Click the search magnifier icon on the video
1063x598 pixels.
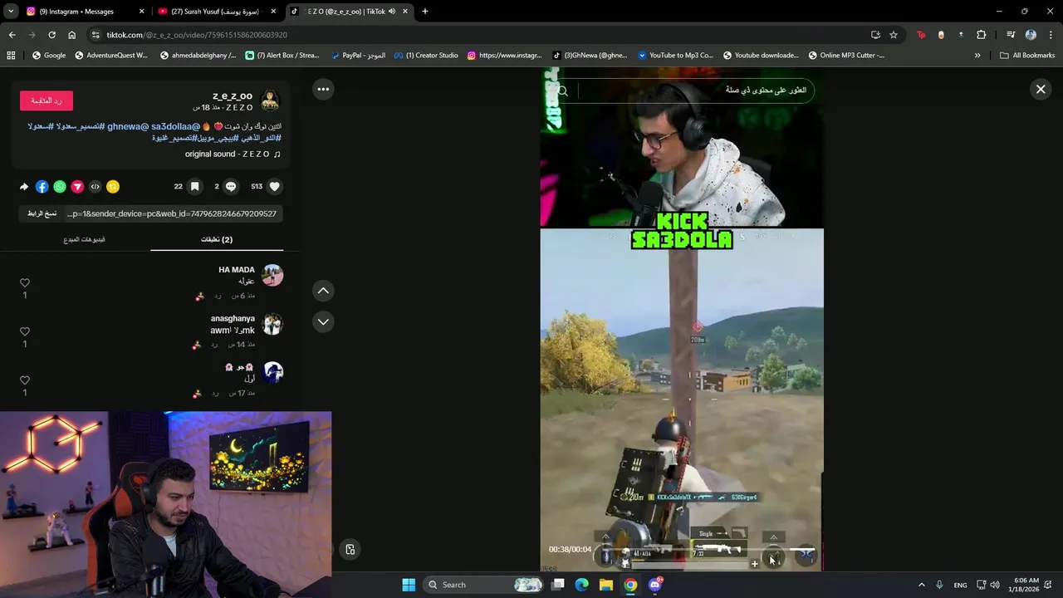click(563, 91)
